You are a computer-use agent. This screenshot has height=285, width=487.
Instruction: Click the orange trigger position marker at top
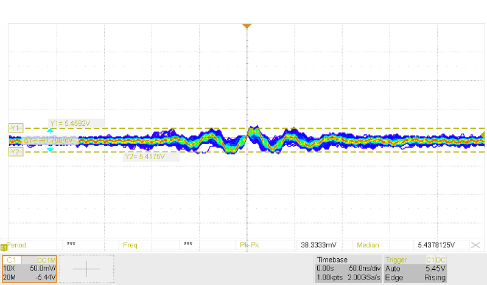pyautogui.click(x=247, y=26)
